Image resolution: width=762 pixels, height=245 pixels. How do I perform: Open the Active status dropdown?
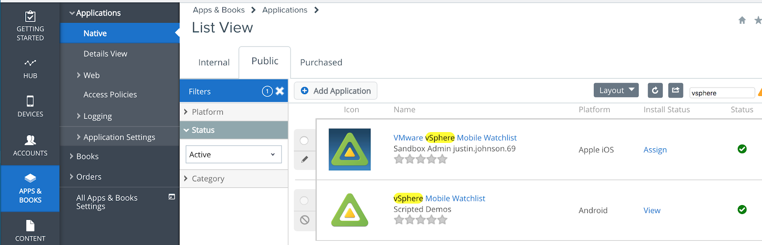pos(233,154)
